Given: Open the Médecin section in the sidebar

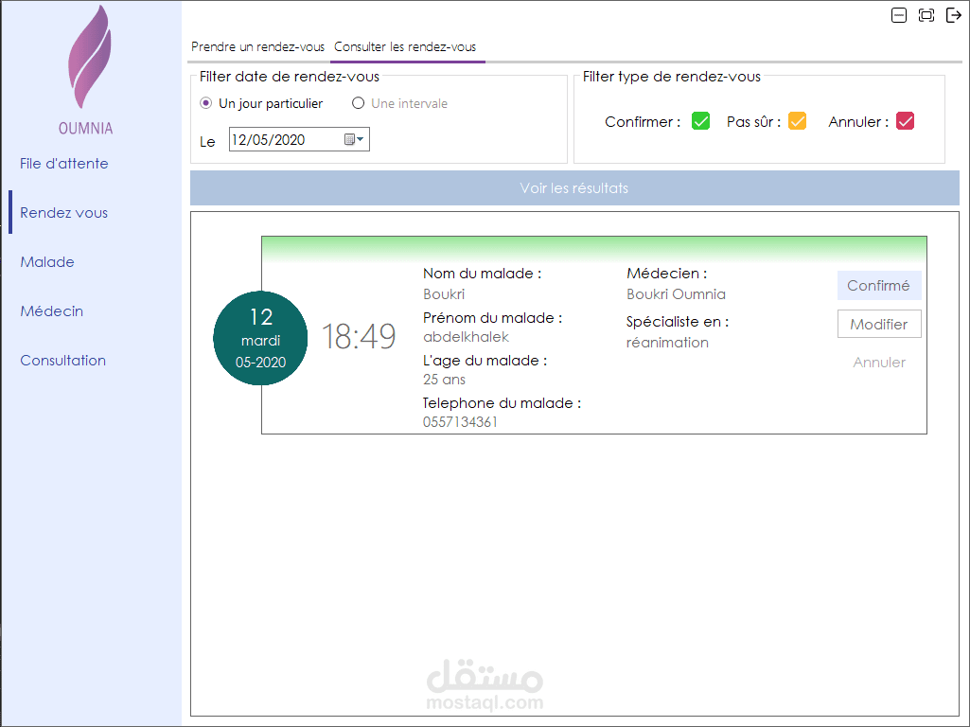Looking at the screenshot, I should tap(51, 311).
